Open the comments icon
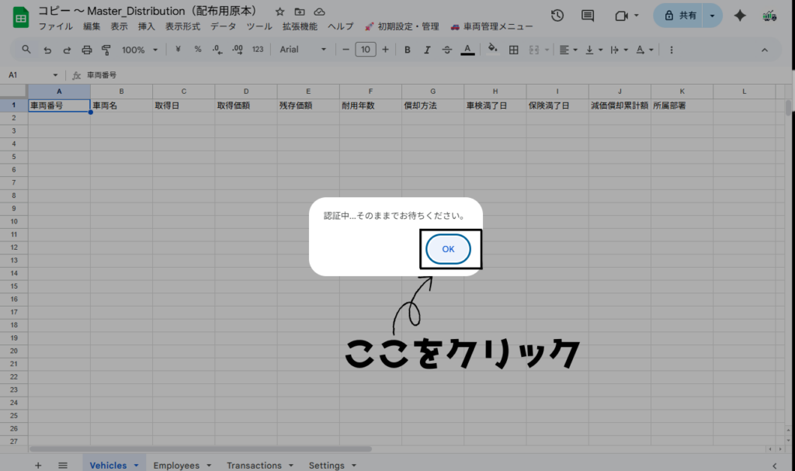The width and height of the screenshot is (795, 471). pos(588,16)
